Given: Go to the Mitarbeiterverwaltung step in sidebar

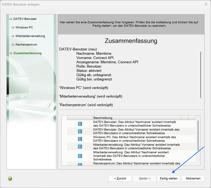Looking at the screenshot, I should [x=30, y=36].
